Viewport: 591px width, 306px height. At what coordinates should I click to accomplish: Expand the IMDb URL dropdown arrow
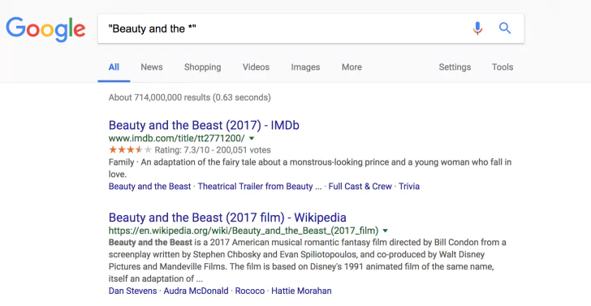[x=252, y=138]
